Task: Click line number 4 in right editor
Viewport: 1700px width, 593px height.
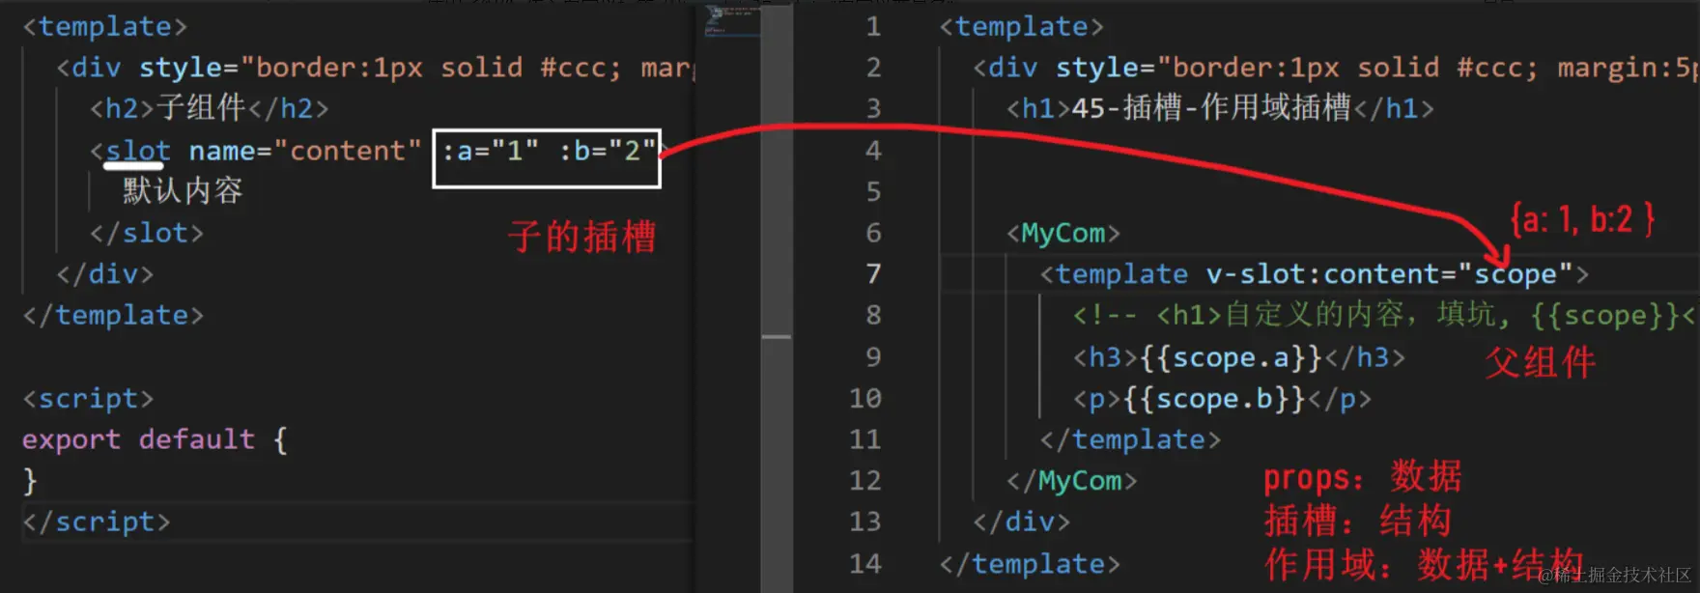Action: tap(873, 151)
